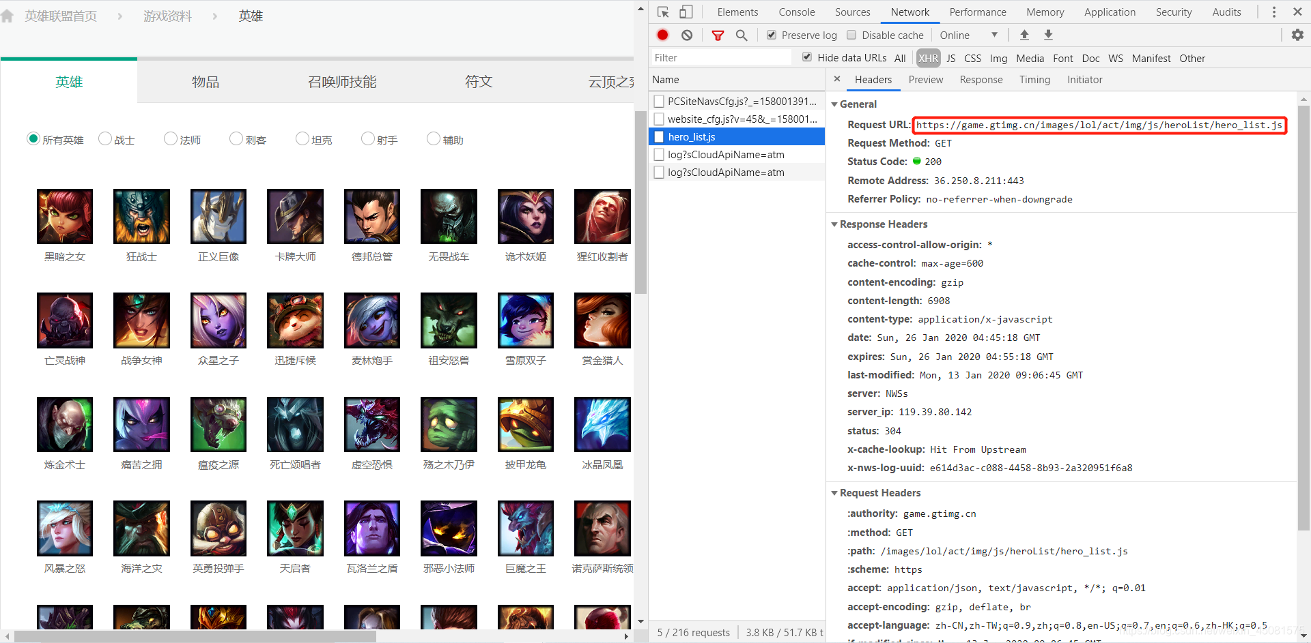Select the 法师 radio filter

171,138
